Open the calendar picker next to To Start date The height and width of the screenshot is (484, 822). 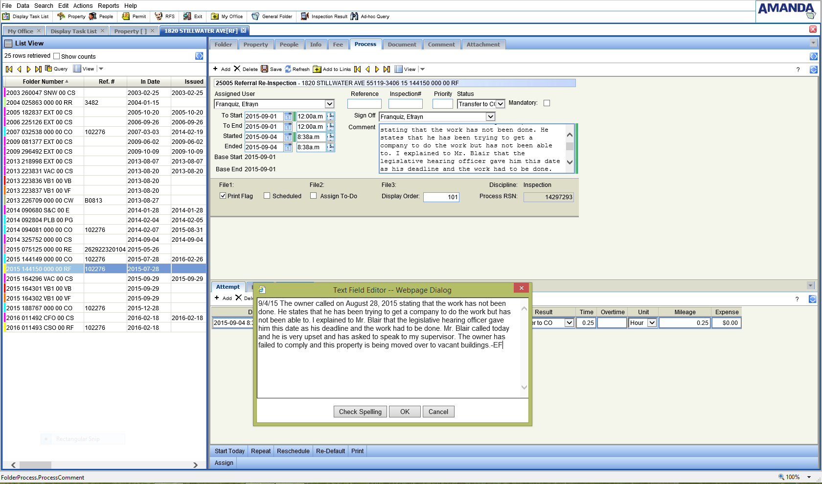tap(288, 116)
